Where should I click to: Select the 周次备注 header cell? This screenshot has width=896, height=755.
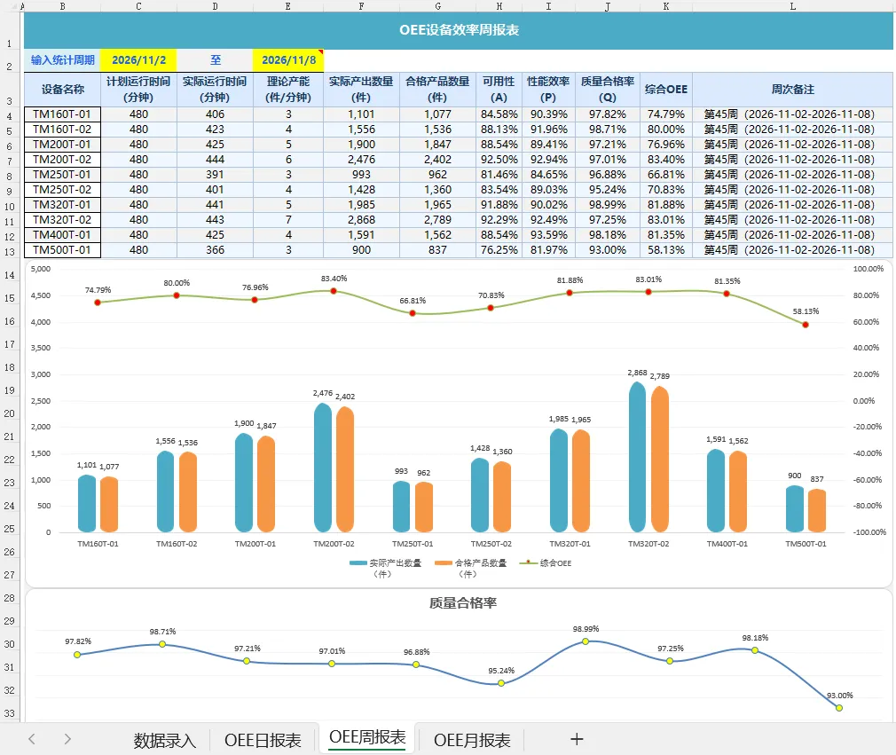click(792, 89)
